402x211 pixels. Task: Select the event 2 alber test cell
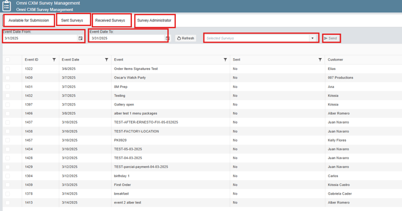point(127,203)
